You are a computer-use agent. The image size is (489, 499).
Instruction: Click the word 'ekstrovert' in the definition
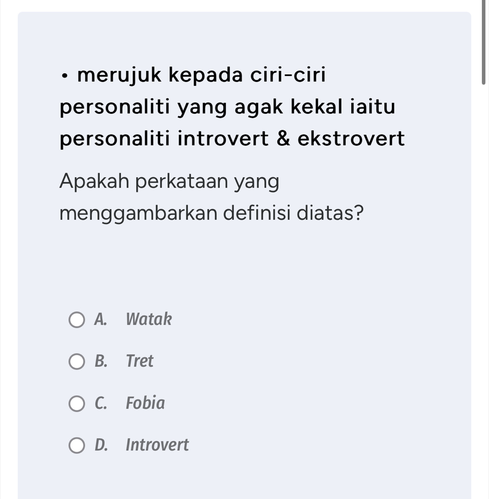click(x=351, y=139)
